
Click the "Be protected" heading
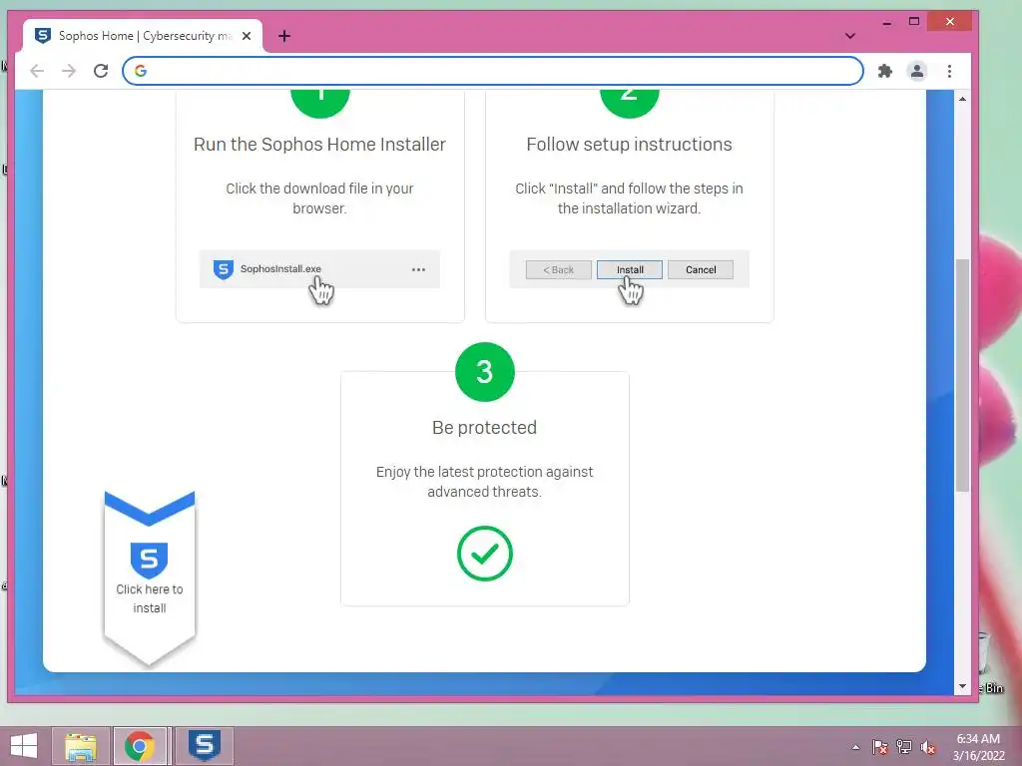point(484,427)
